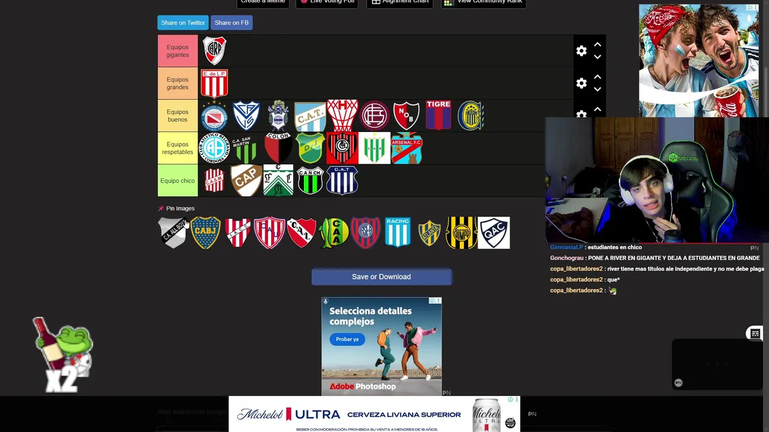Image resolution: width=769 pixels, height=432 pixels.
Task: Open settings gear for Equipos grandes row
Action: coord(582,83)
